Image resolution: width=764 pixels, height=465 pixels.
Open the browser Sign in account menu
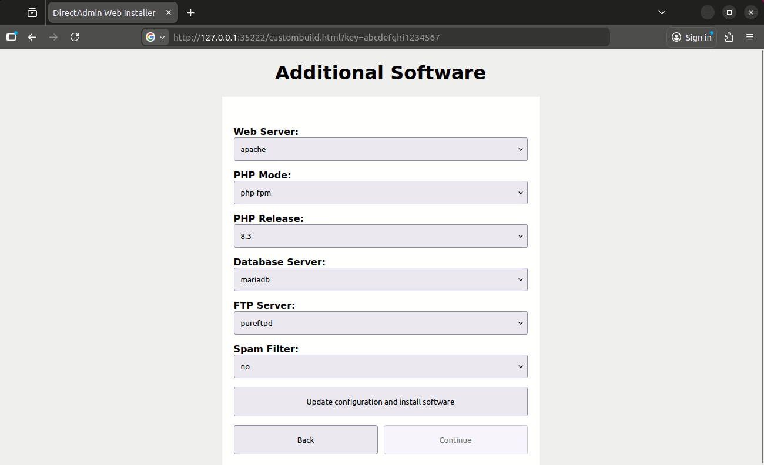691,36
